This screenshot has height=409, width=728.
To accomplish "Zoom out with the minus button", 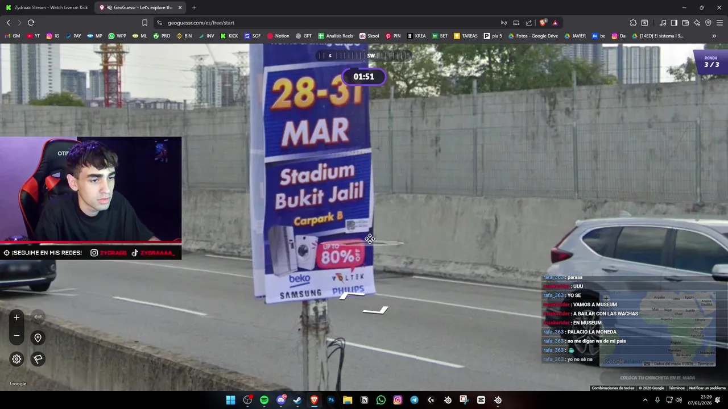I will (x=16, y=336).
